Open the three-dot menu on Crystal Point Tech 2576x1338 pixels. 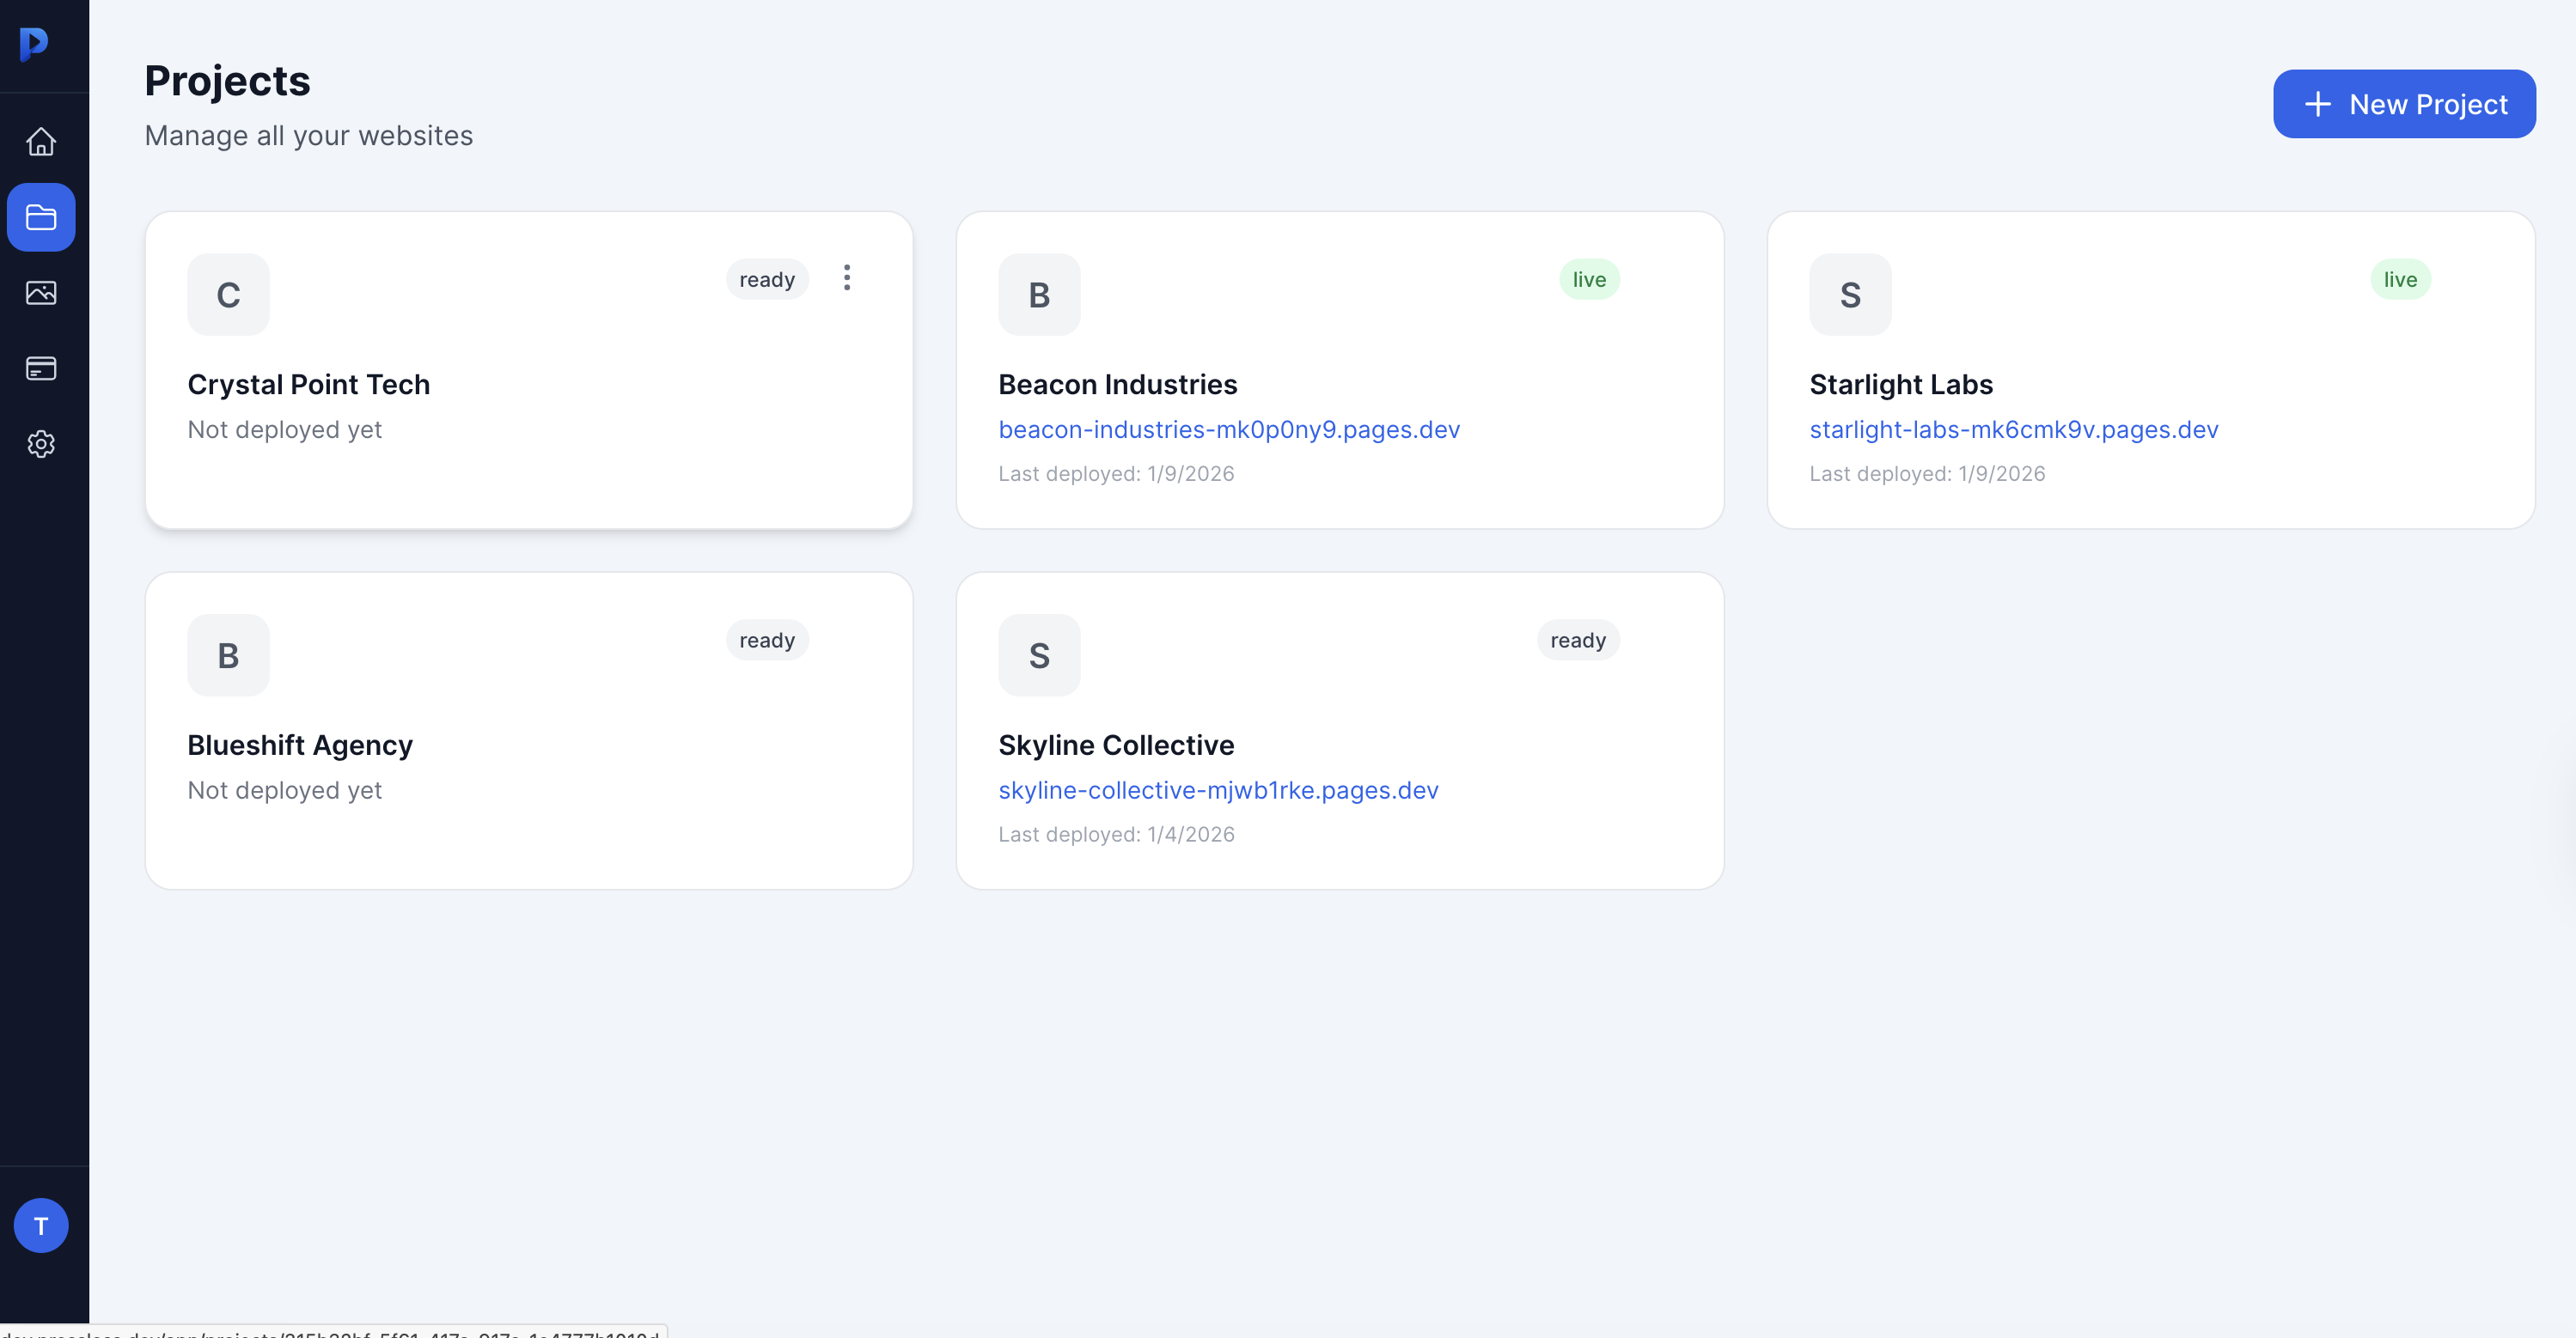pyautogui.click(x=847, y=279)
